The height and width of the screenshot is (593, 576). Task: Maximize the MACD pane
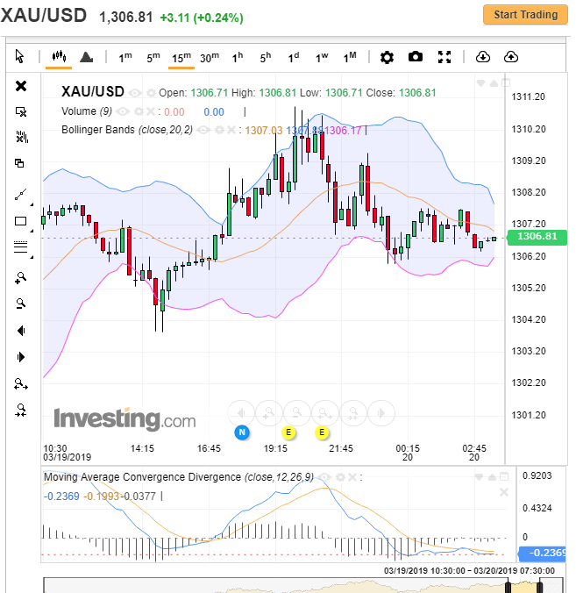tap(504, 476)
